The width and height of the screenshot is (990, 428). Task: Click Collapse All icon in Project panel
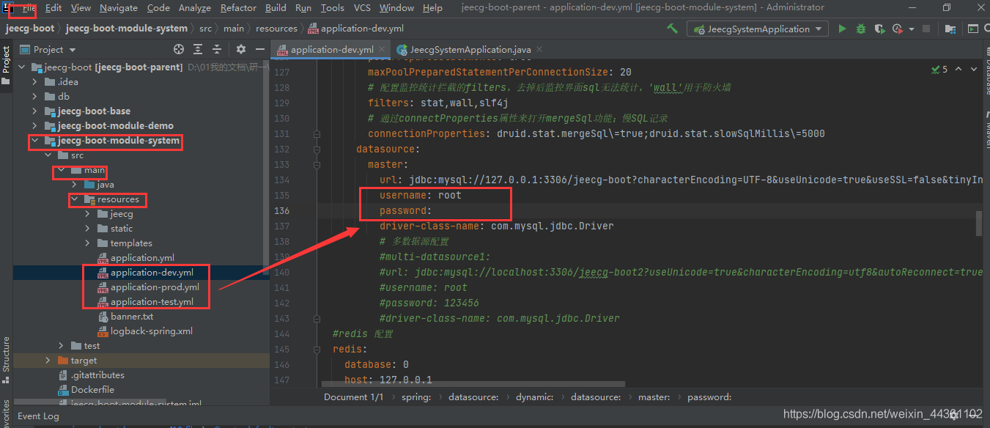pyautogui.click(x=217, y=49)
